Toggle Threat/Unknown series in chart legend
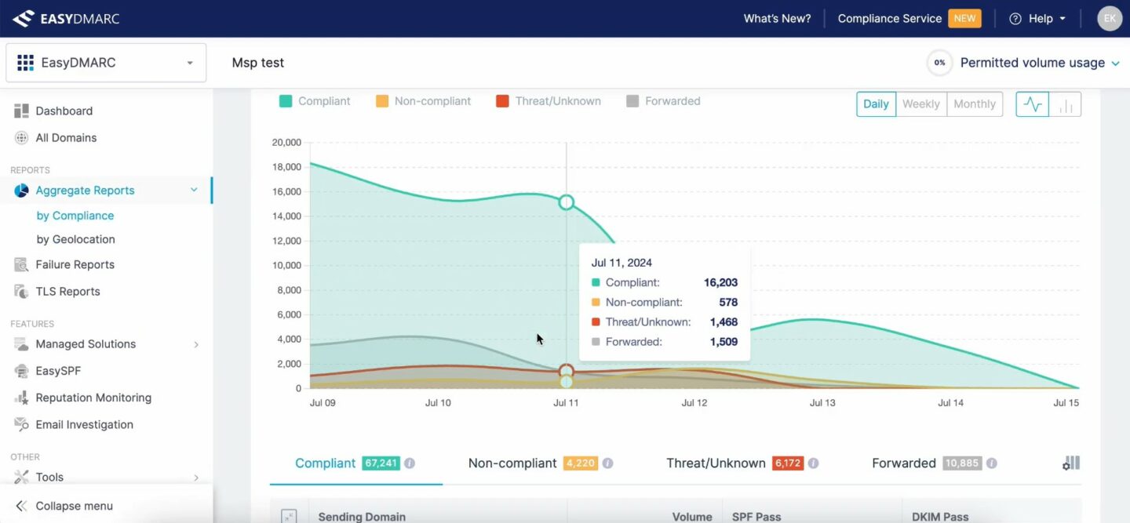Screen dimensions: 1130x523 point(549,101)
